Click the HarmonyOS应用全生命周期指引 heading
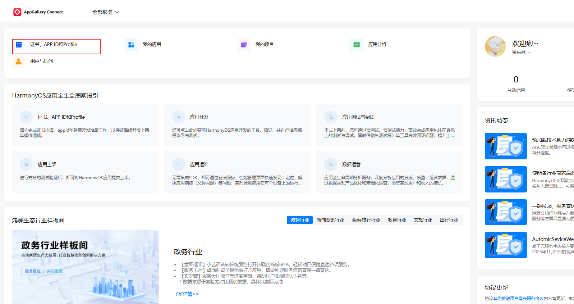This screenshot has width=574, height=304. point(55,95)
